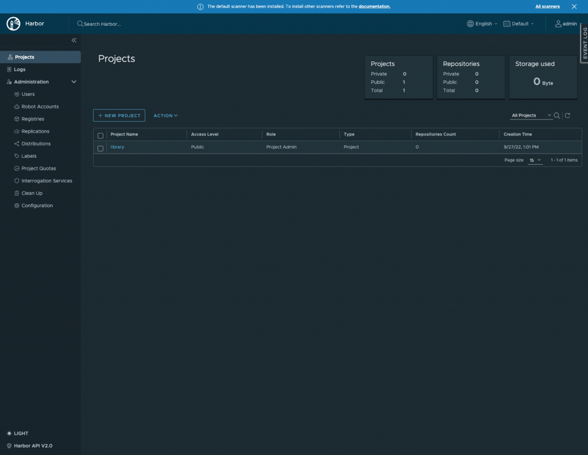Click the Configuration gear icon
588x455 pixels.
pos(17,205)
